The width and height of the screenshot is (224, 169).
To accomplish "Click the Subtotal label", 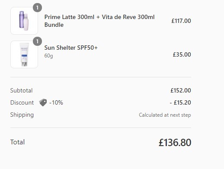I will pos(21,90).
